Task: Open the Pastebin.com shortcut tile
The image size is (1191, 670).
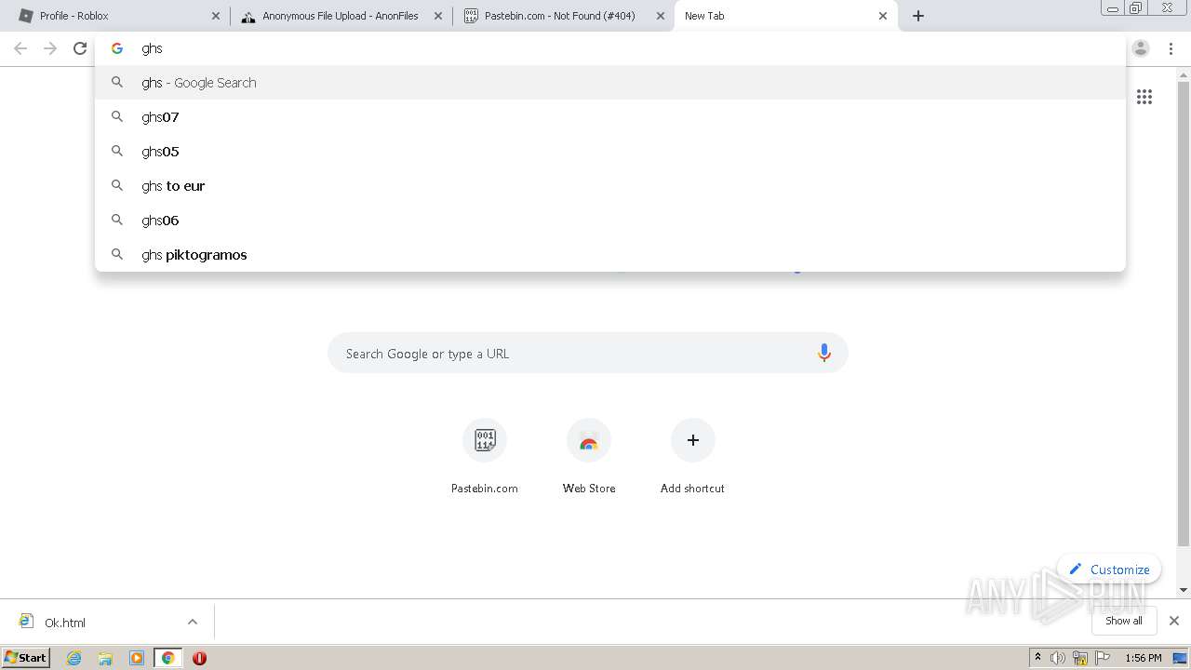Action: [485, 457]
